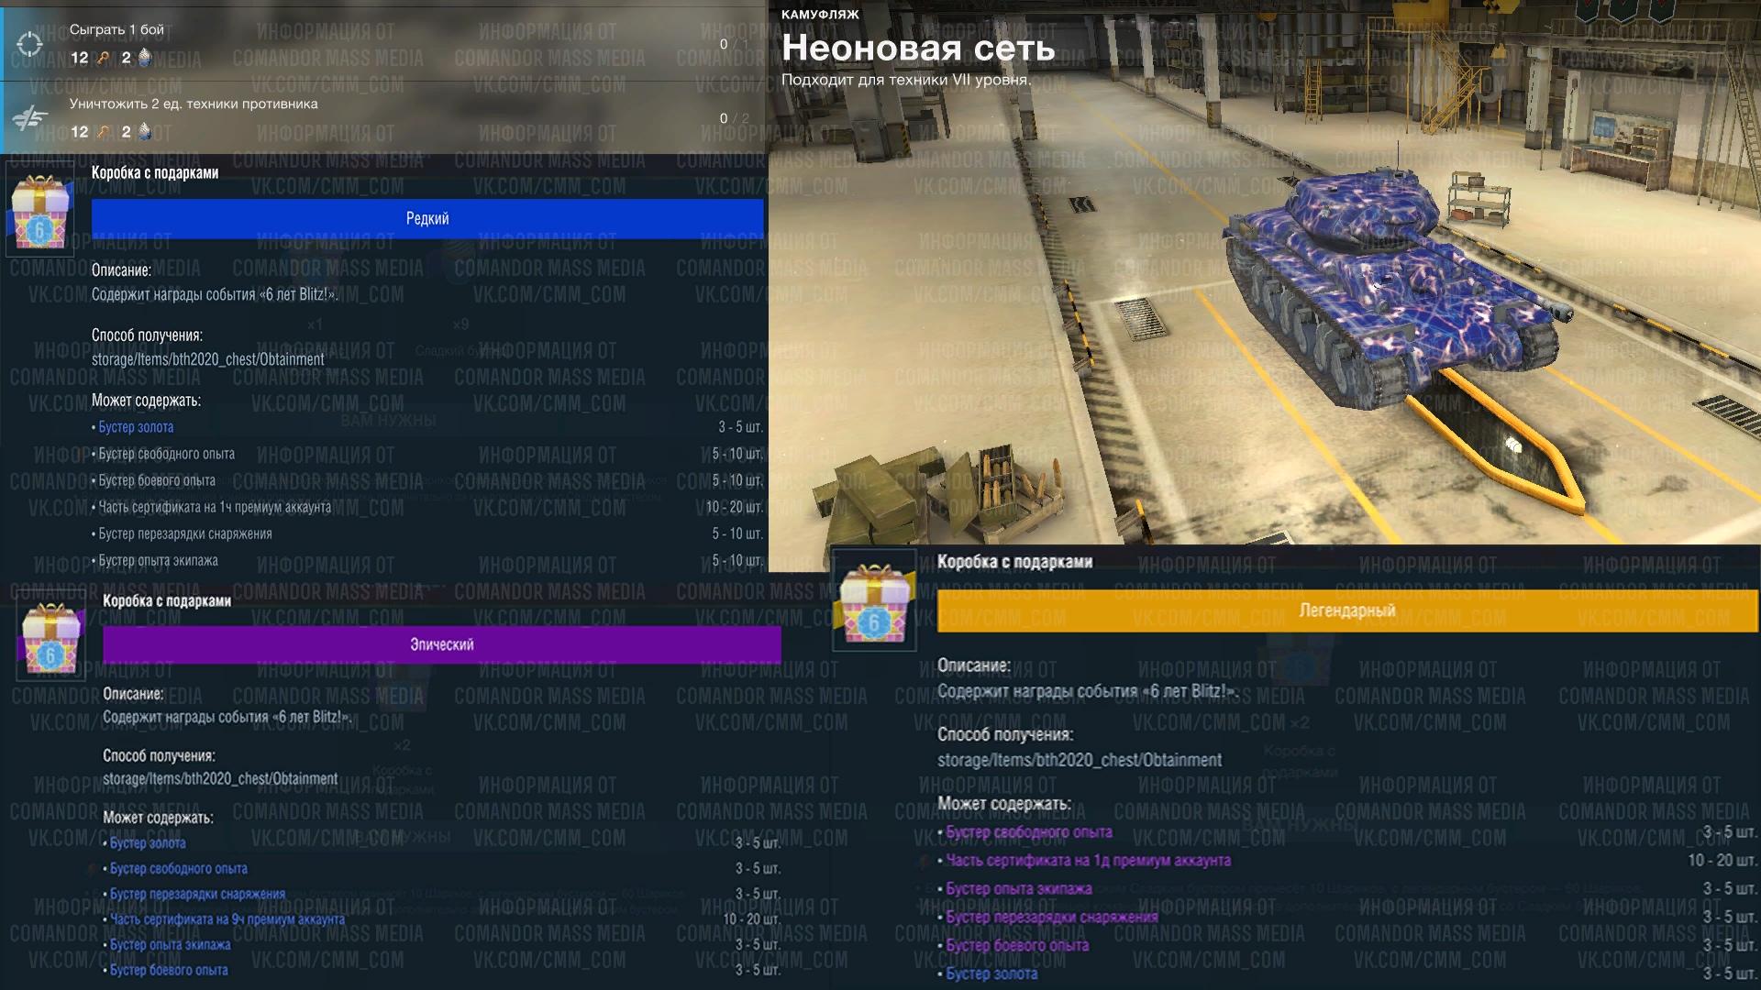Image resolution: width=1761 pixels, height=990 pixels.
Task: Click 'Содержит награды события' description in Эпический box
Action: click(x=227, y=718)
